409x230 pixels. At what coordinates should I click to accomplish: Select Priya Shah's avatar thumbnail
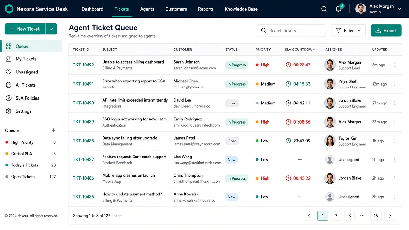(x=330, y=84)
